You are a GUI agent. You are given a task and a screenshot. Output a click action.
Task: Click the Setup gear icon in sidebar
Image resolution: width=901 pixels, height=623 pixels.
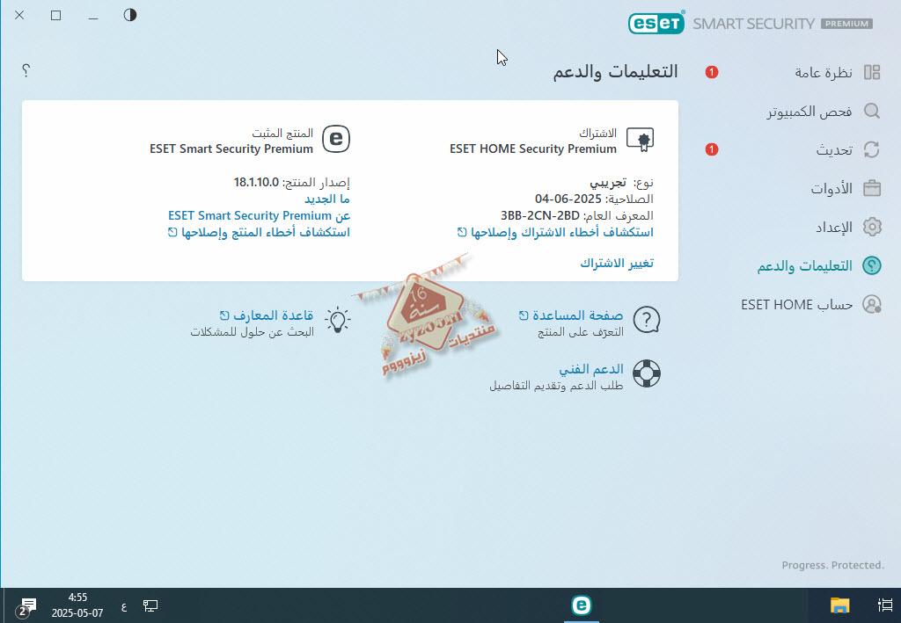pos(872,228)
